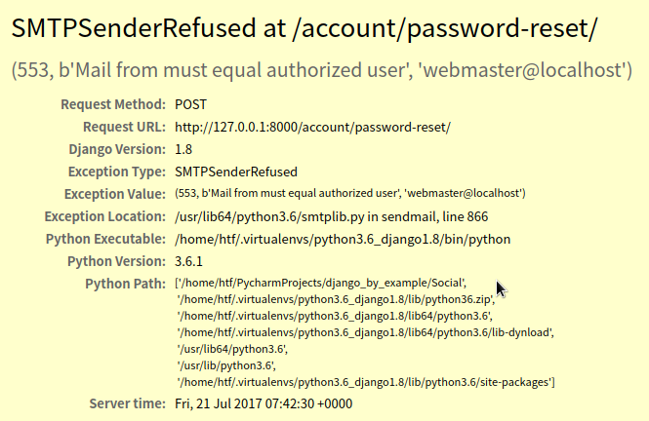This screenshot has height=421, width=649.
Task: Click the SMTPSenderRefused exception type value
Action: click(x=236, y=172)
